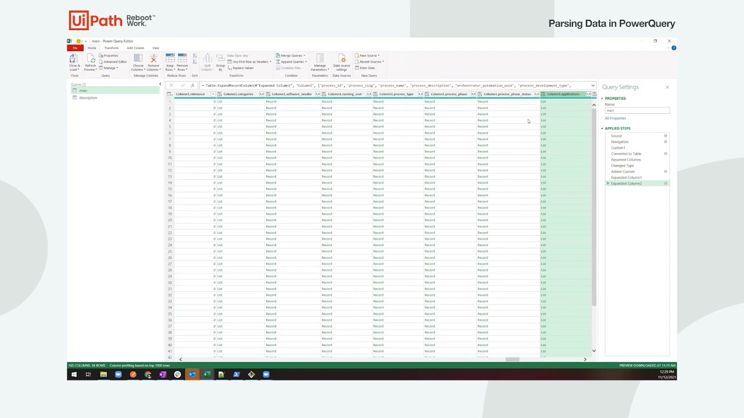The image size is (744, 418).
Task: Open the Advanced Editor
Action: (x=113, y=62)
